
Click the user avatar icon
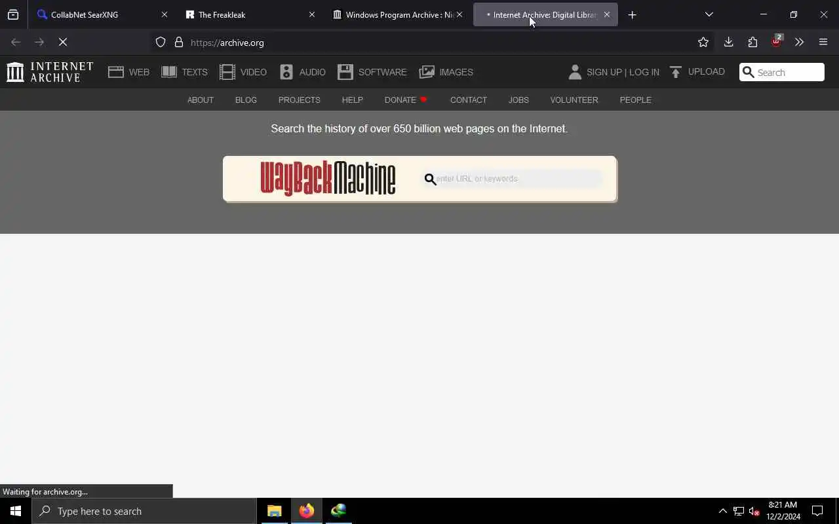(x=575, y=72)
